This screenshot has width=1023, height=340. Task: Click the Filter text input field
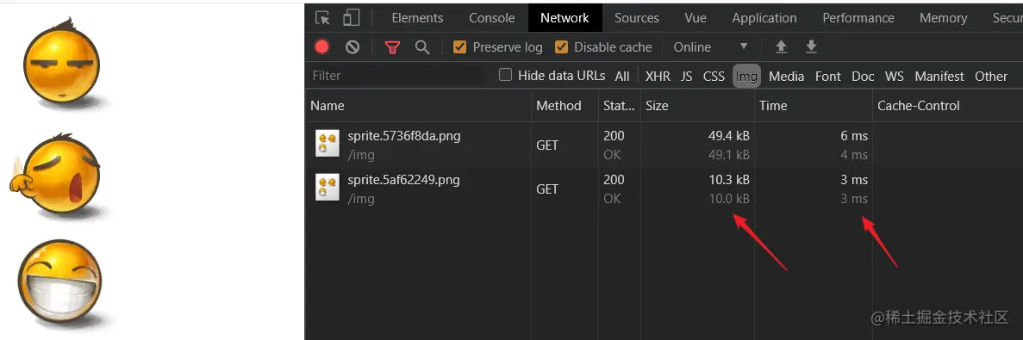398,76
